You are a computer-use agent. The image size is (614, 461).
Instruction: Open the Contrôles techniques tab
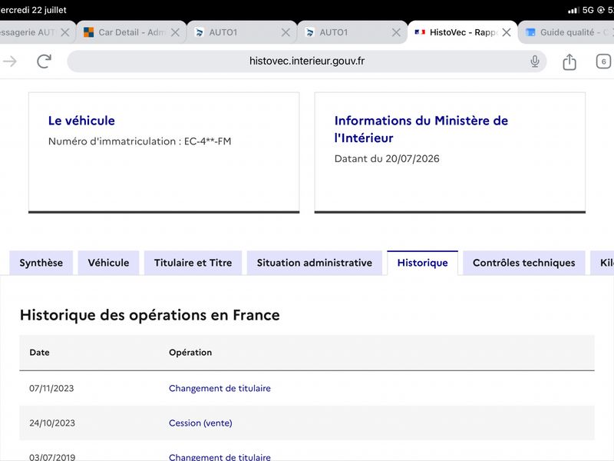click(524, 263)
